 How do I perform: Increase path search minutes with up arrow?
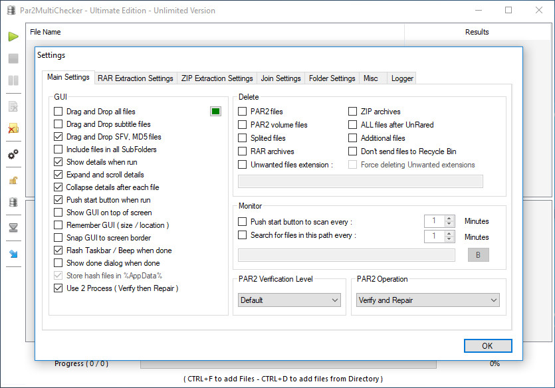point(449,233)
